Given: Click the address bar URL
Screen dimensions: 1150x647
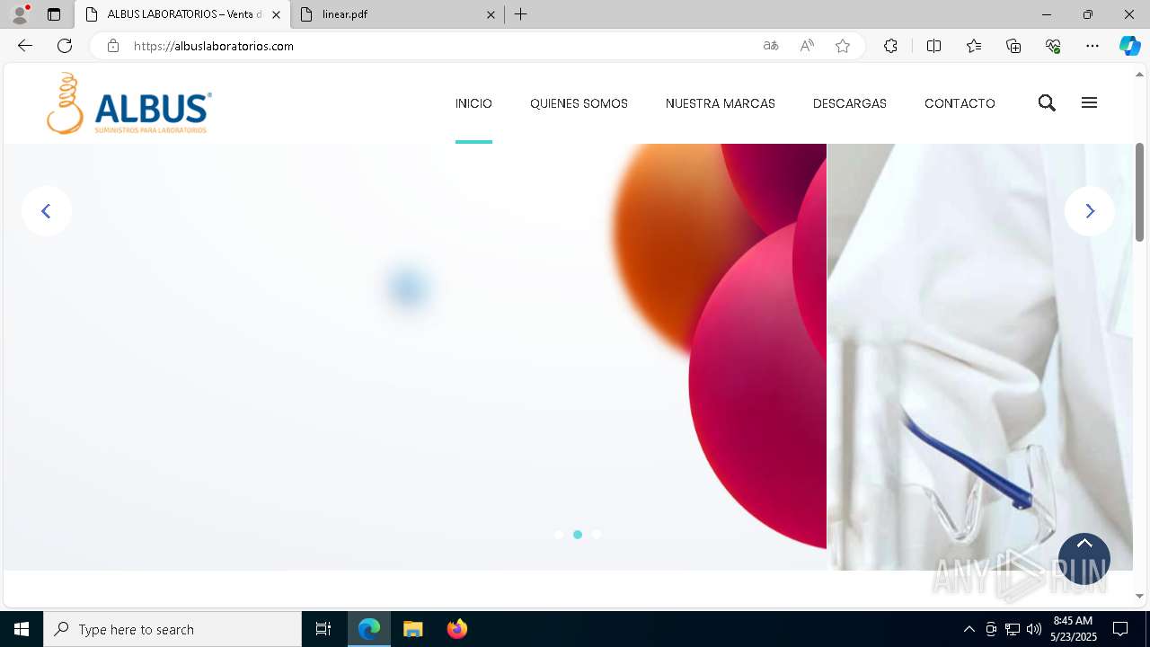Looking at the screenshot, I should coord(214,46).
